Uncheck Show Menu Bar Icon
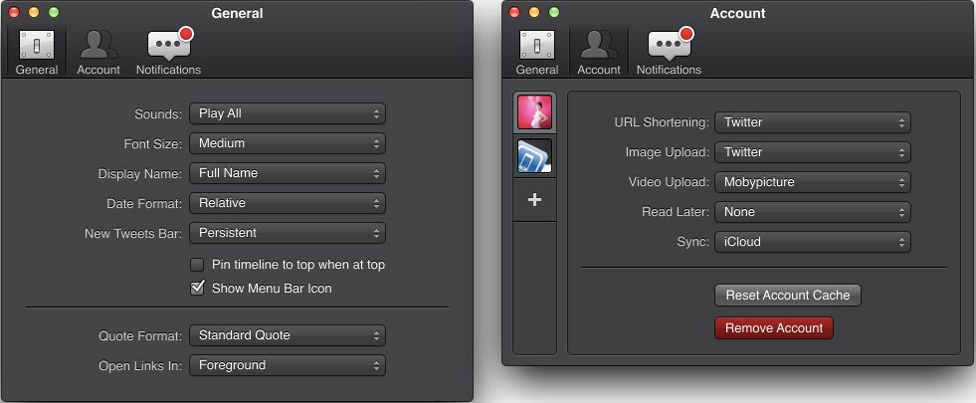Image resolution: width=976 pixels, height=403 pixels. coord(197,288)
